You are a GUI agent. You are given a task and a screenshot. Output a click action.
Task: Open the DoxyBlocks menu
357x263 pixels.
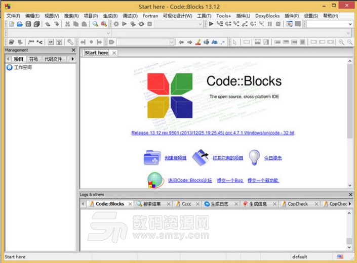point(267,16)
